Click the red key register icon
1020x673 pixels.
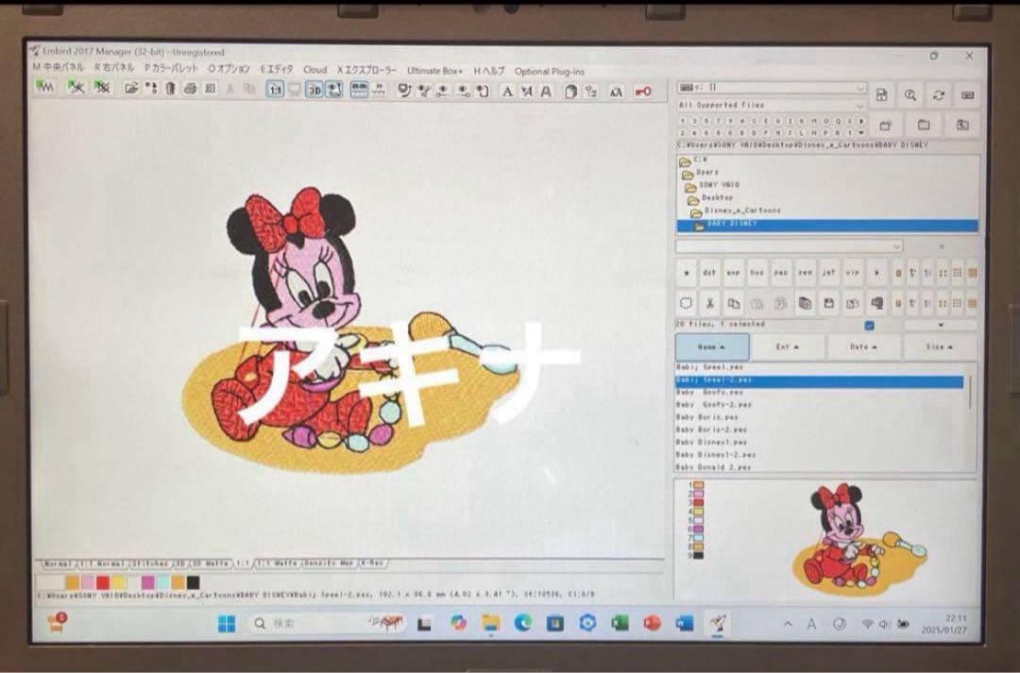click(642, 91)
